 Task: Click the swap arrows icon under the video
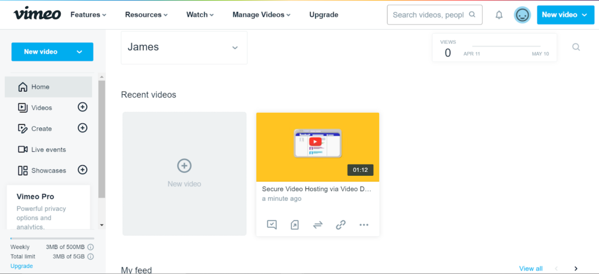click(x=318, y=225)
